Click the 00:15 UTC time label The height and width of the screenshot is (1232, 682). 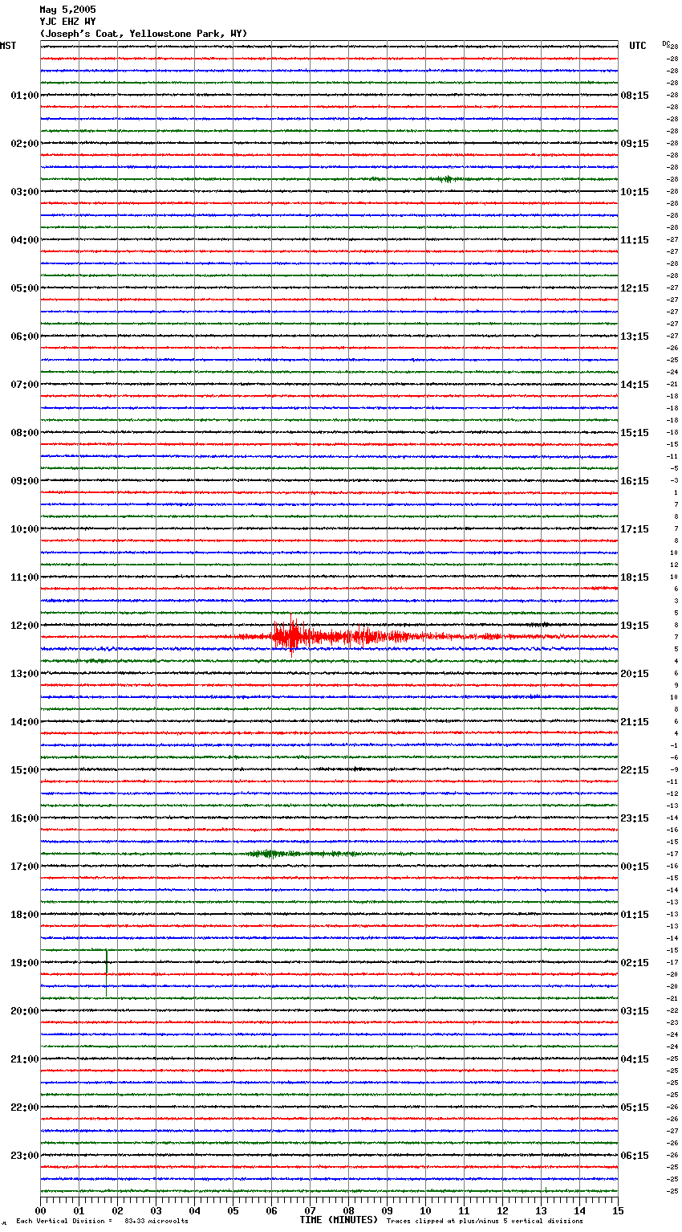pos(635,867)
